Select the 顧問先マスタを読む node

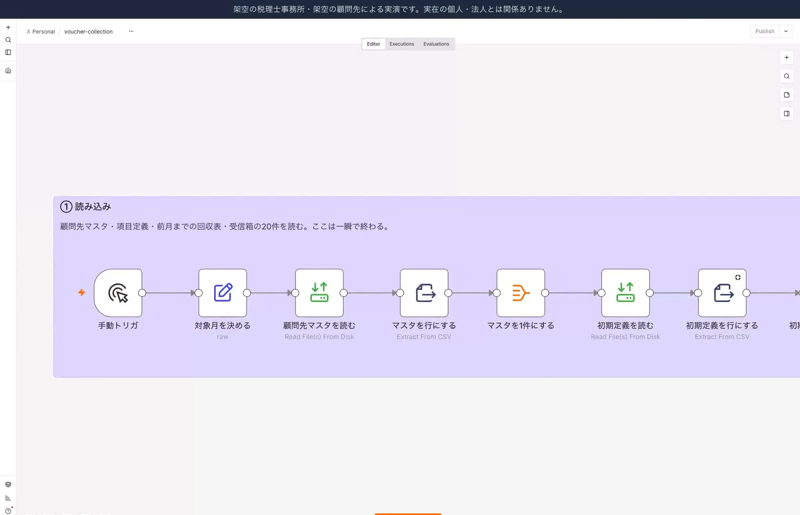point(320,293)
